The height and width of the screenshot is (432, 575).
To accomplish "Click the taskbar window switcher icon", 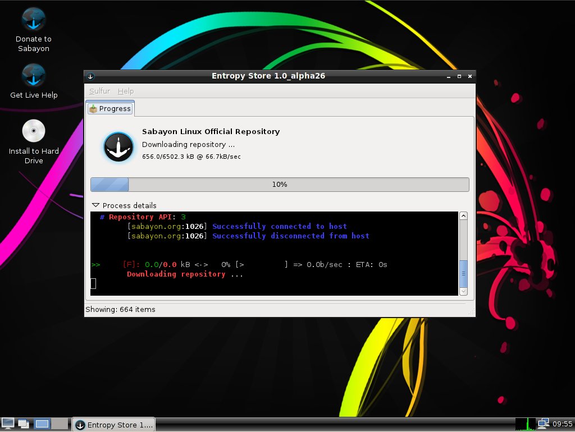I will click(x=24, y=424).
